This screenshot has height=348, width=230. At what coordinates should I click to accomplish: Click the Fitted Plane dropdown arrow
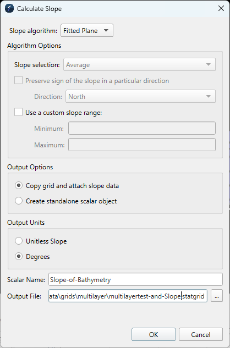pos(106,30)
